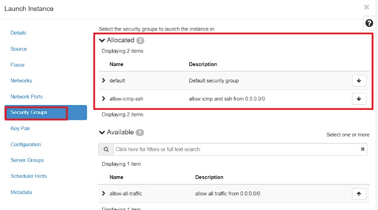Open the help question mark icon
This screenshot has height=210, width=378.
[369, 23]
